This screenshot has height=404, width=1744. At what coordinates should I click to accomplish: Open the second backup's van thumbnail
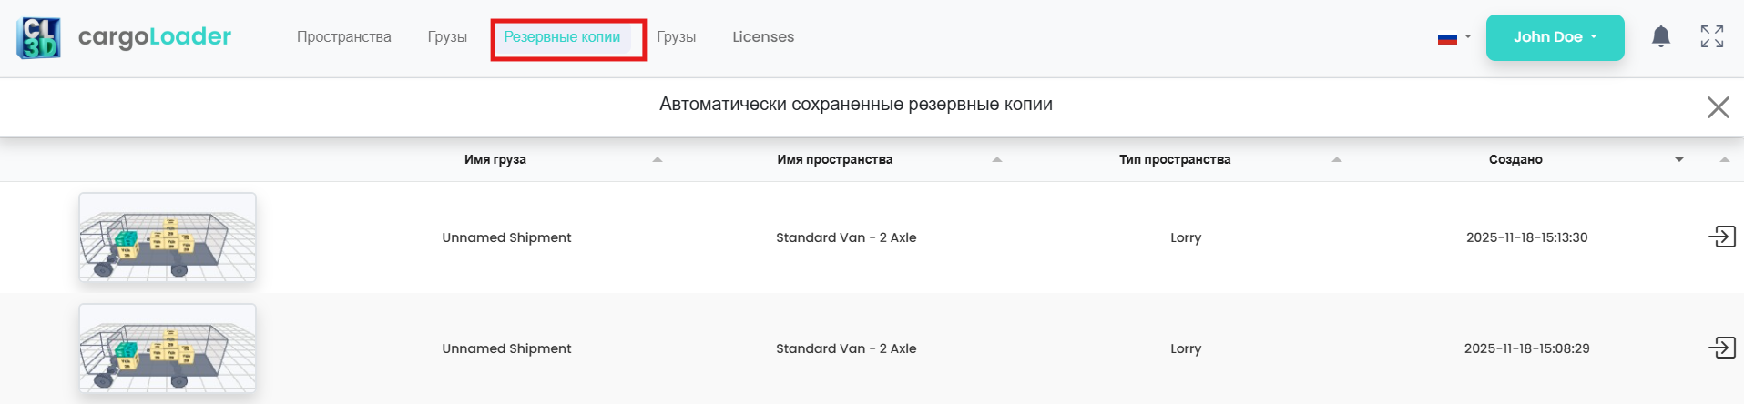pos(168,348)
